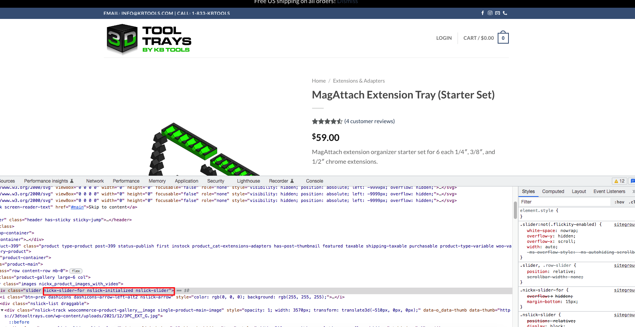Viewport: 635px width, 327px height.
Task: Select the nickx-slider-for div DOM row
Action: [256, 291]
